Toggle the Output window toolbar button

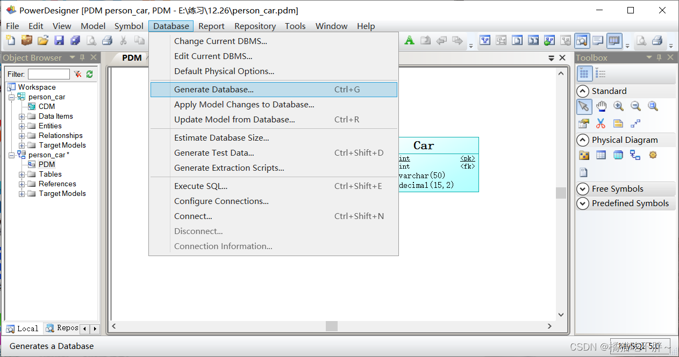coord(598,40)
